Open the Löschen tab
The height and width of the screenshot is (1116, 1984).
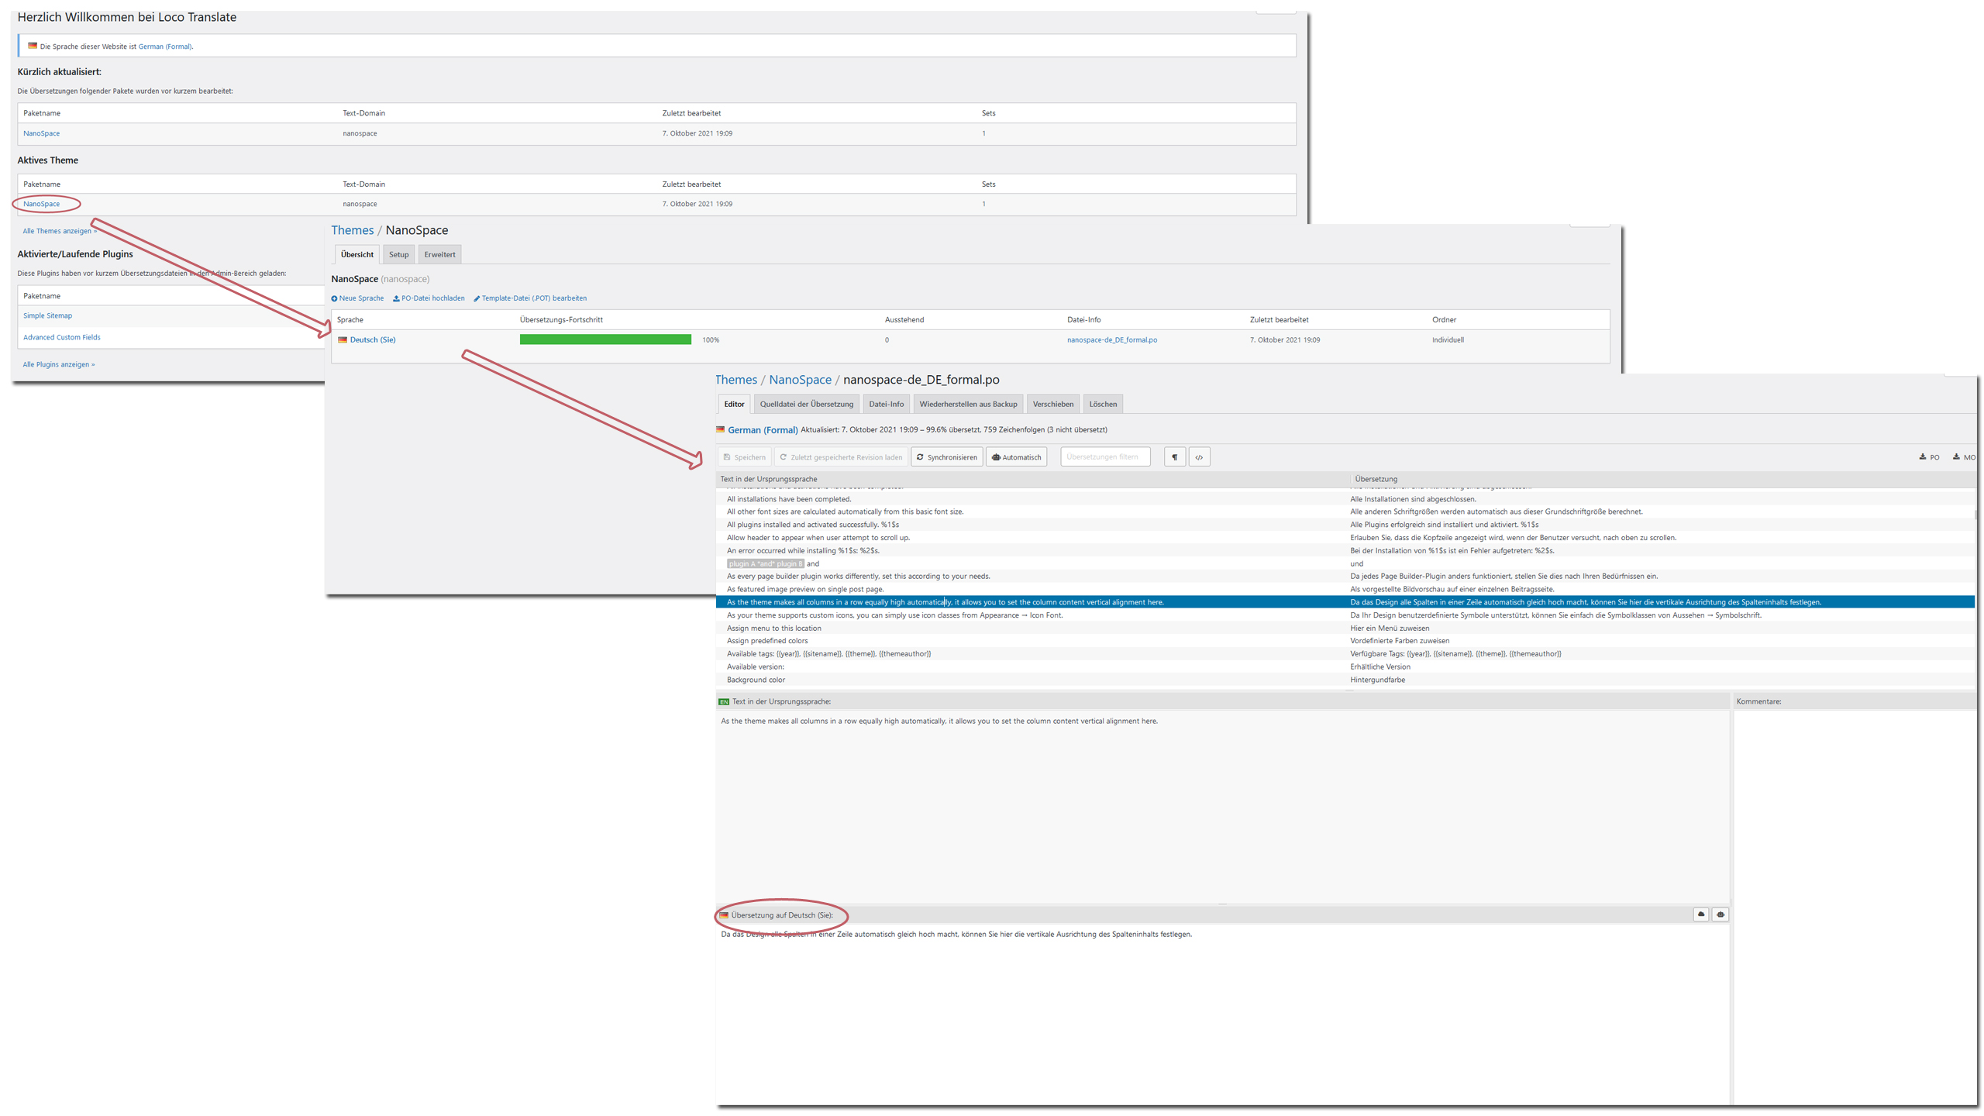point(1103,404)
